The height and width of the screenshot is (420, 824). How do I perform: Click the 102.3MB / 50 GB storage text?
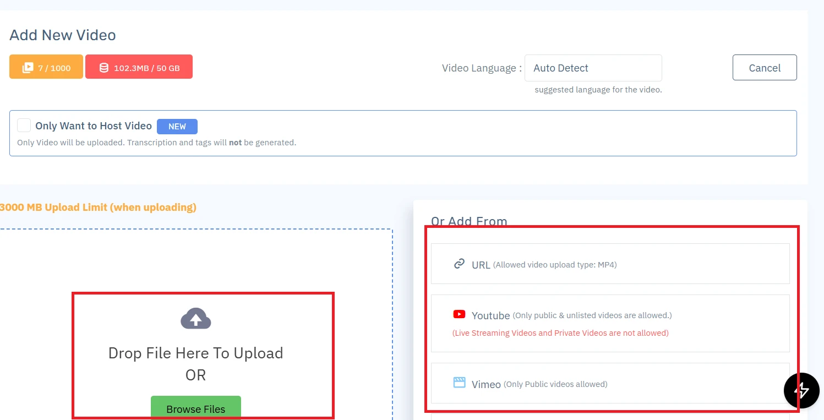(x=146, y=68)
